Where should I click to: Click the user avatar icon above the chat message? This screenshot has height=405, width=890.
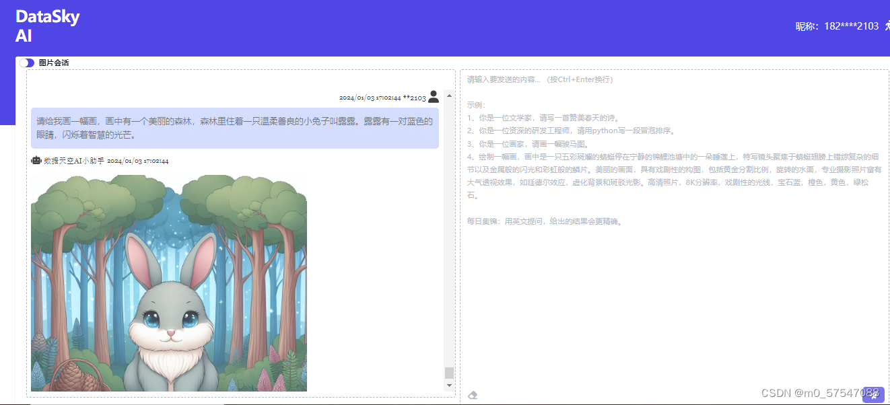click(x=433, y=96)
